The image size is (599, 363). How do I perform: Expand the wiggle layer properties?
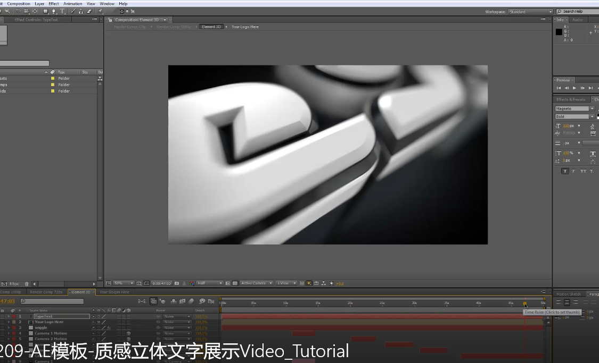tap(9, 327)
